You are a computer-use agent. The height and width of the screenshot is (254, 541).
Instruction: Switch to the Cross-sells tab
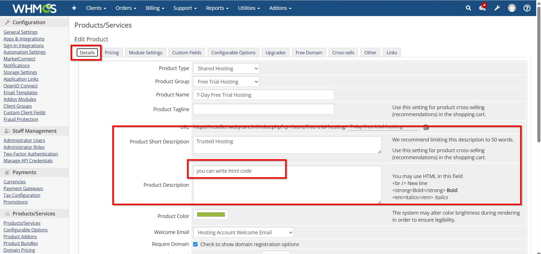coord(343,53)
